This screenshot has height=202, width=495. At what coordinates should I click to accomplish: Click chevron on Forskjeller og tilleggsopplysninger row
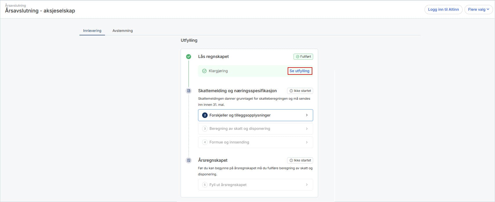[307, 115]
